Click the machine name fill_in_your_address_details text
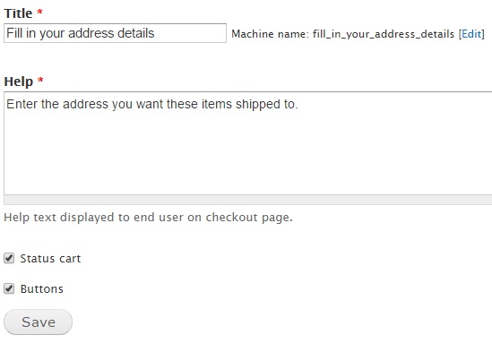Image resolution: width=492 pixels, height=352 pixels. (x=384, y=34)
